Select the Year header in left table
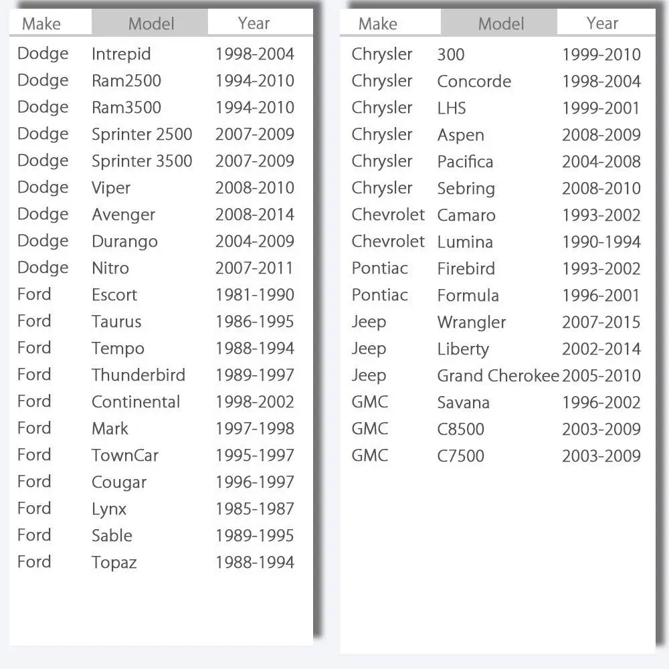This screenshot has width=669, height=669. (254, 23)
